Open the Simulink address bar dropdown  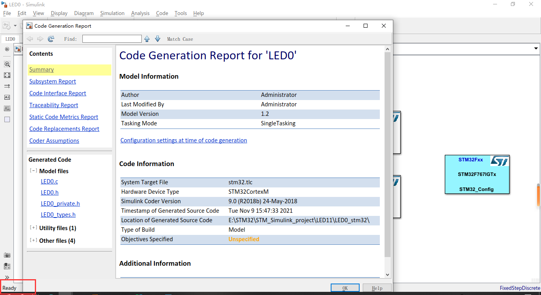pos(536,49)
